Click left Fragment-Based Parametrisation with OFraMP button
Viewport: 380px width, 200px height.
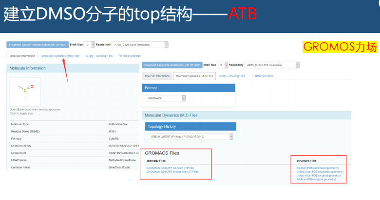tap(38, 45)
